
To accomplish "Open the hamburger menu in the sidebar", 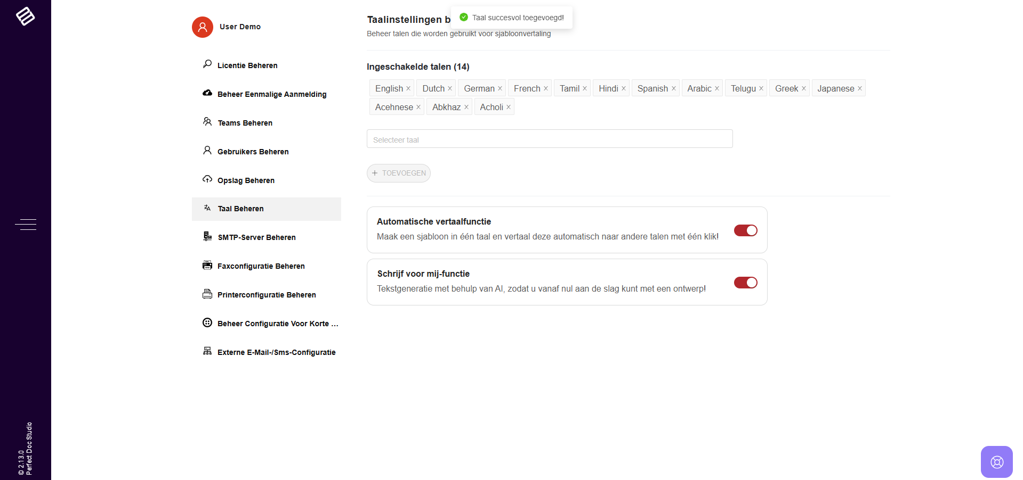I will coord(26,225).
